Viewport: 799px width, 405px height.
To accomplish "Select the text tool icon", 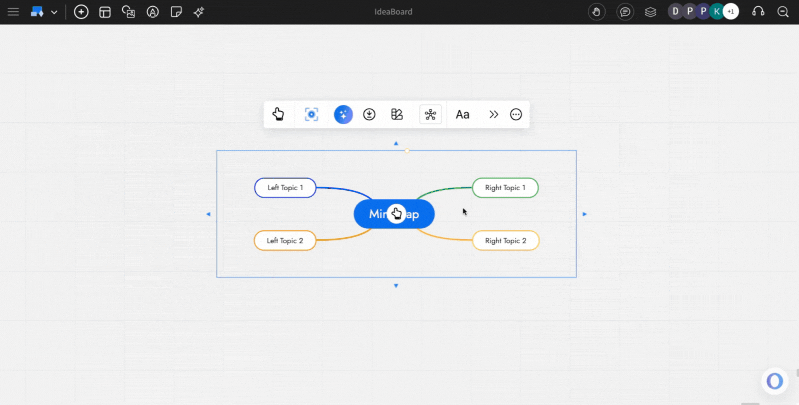I will tap(153, 12).
